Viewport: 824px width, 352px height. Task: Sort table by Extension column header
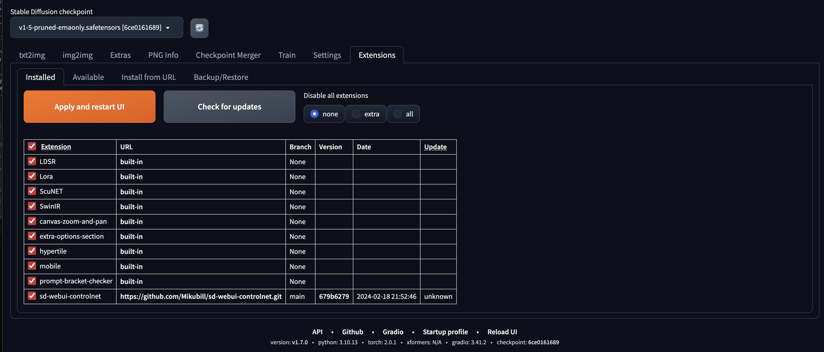56,147
